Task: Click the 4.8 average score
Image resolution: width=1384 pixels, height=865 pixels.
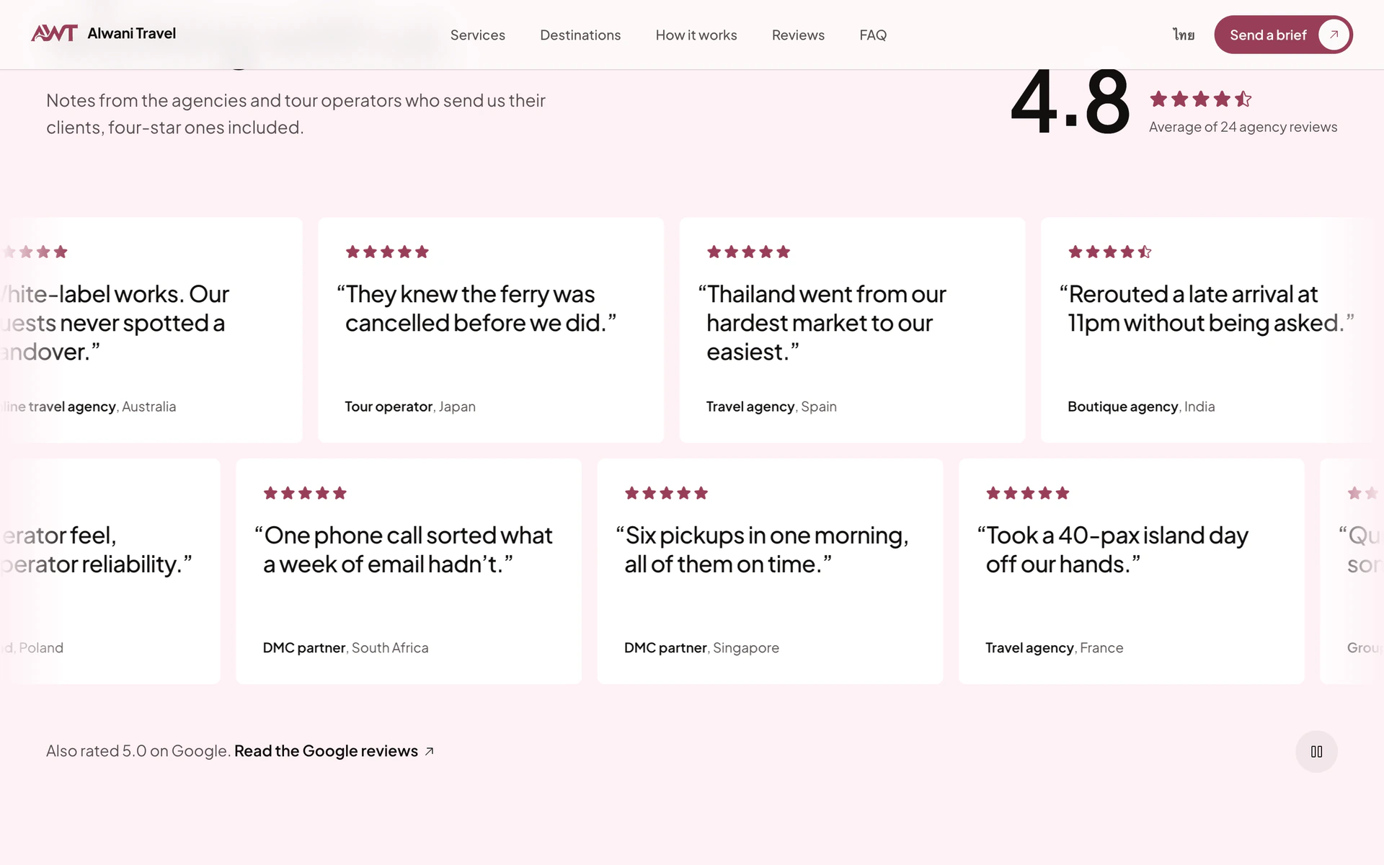Action: pyautogui.click(x=1070, y=101)
